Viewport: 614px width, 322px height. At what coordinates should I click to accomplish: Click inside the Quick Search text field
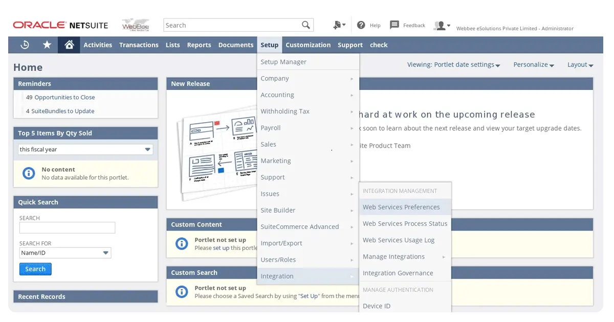pyautogui.click(x=67, y=228)
